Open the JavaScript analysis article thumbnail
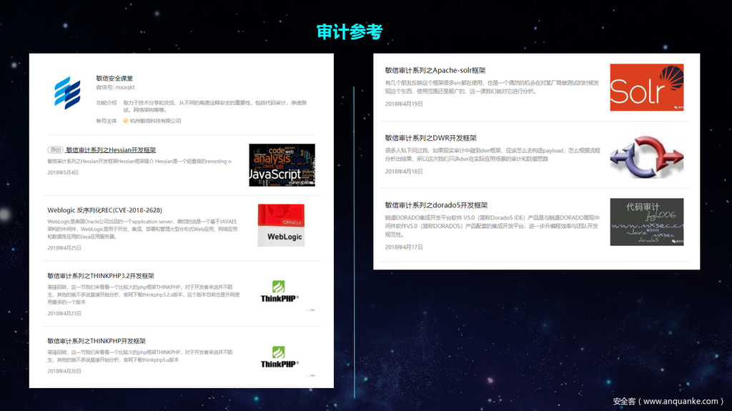The width and height of the screenshot is (732, 411). [282, 165]
